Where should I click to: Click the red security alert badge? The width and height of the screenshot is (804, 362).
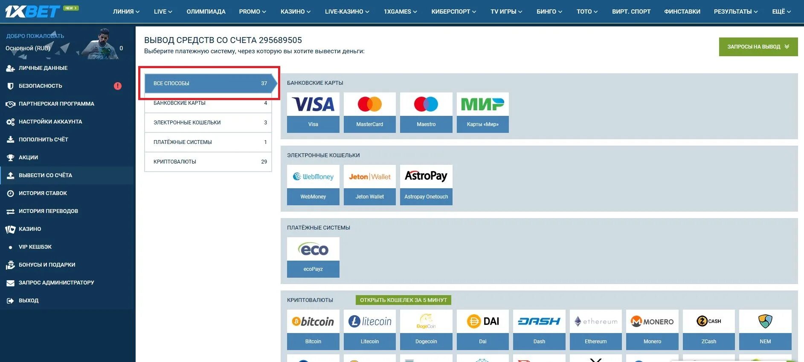pos(118,86)
